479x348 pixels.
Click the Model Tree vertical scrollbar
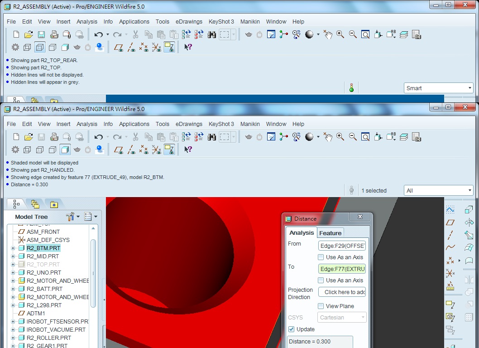click(x=93, y=273)
